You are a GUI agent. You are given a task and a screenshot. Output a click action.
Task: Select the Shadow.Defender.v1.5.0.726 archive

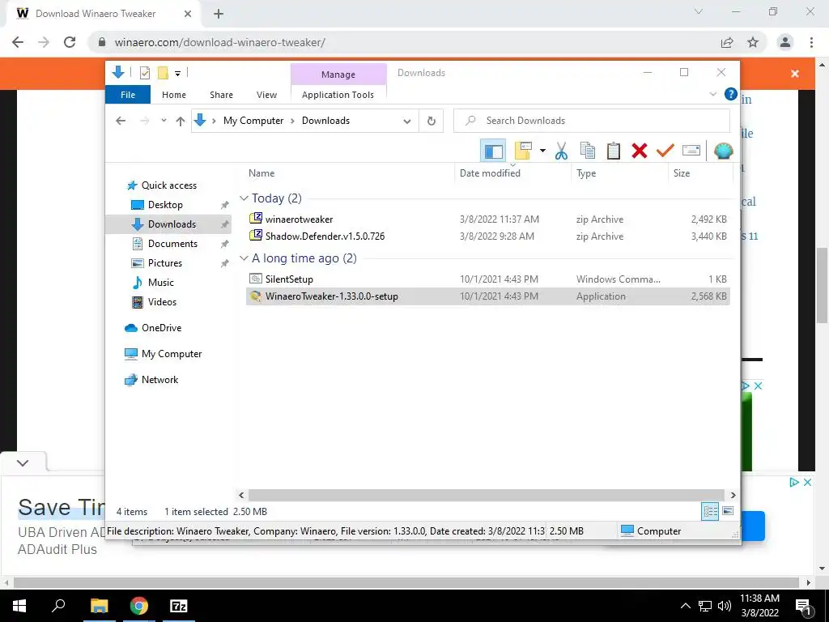[x=487, y=236]
